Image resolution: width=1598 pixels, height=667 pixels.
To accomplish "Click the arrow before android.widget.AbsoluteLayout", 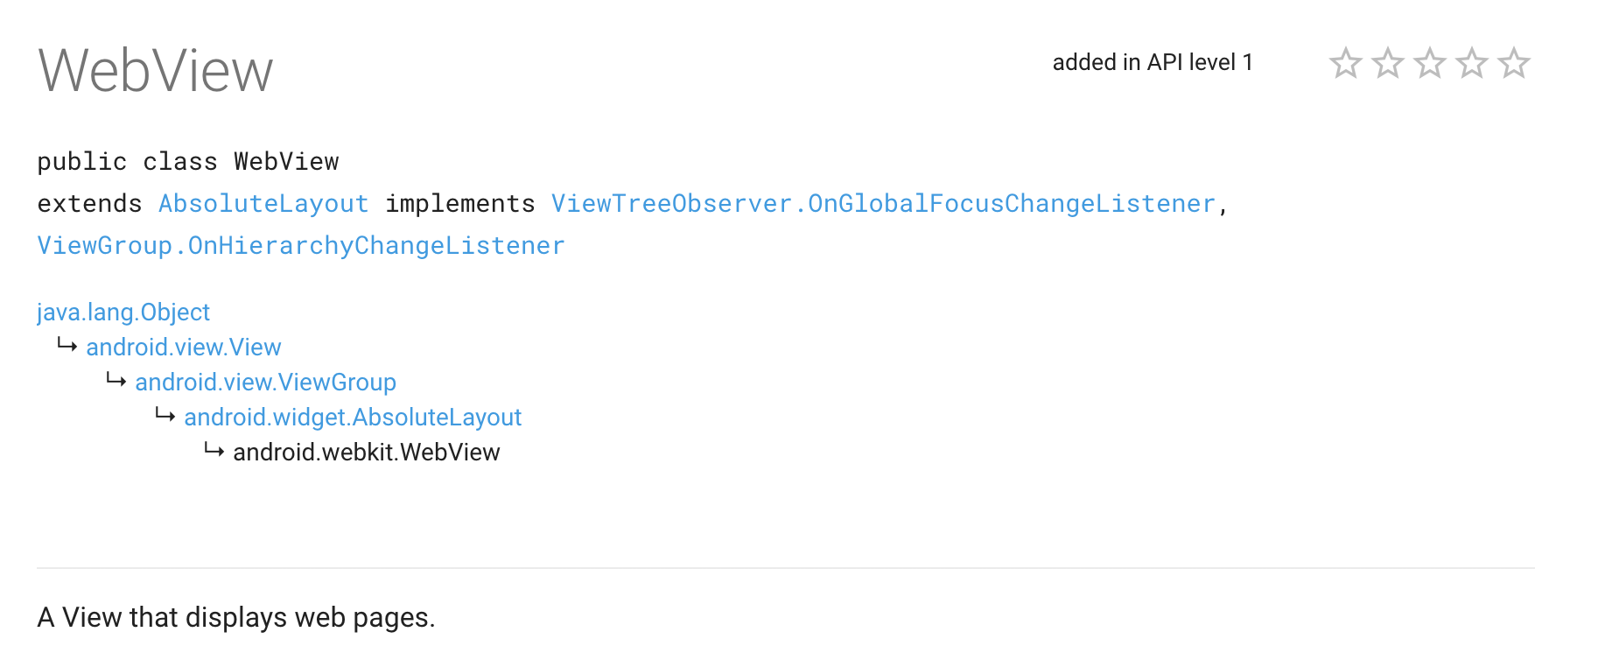I will point(165,415).
